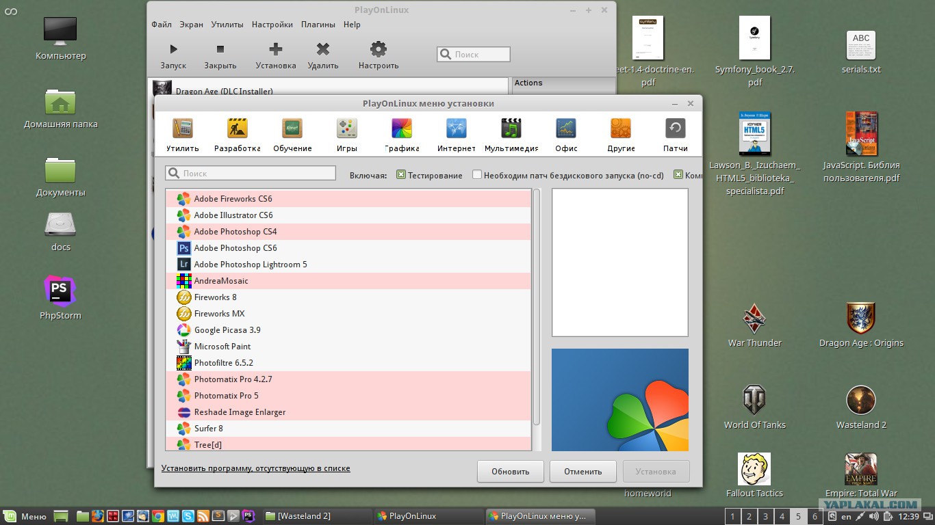Select the serials.txt desktop file
Image resolution: width=935 pixels, height=525 pixels.
tap(861, 52)
